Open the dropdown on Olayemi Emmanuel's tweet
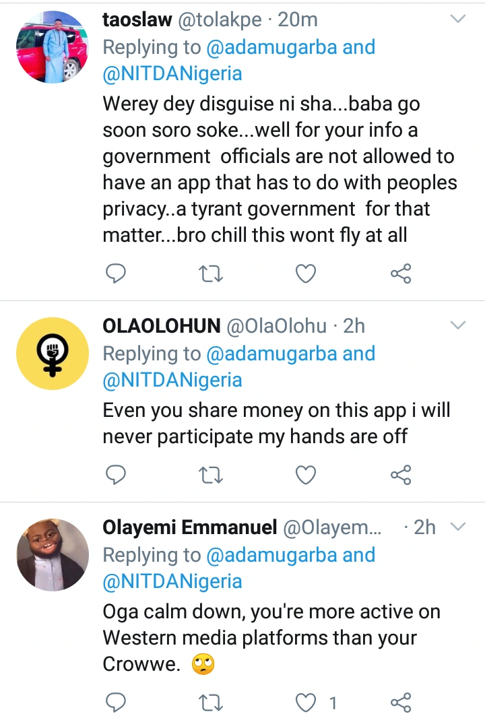The width and height of the screenshot is (485, 720). [458, 526]
